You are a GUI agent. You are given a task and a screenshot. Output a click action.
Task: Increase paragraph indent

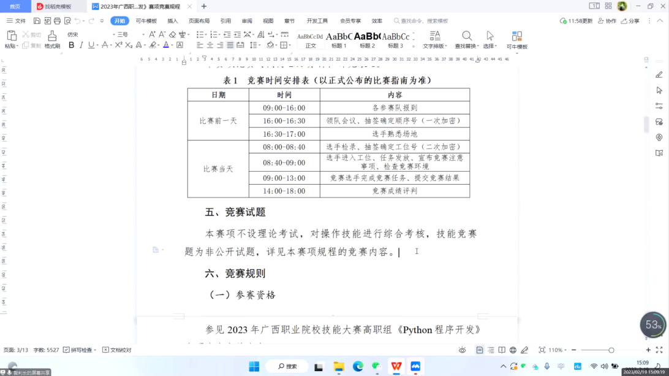tap(237, 34)
